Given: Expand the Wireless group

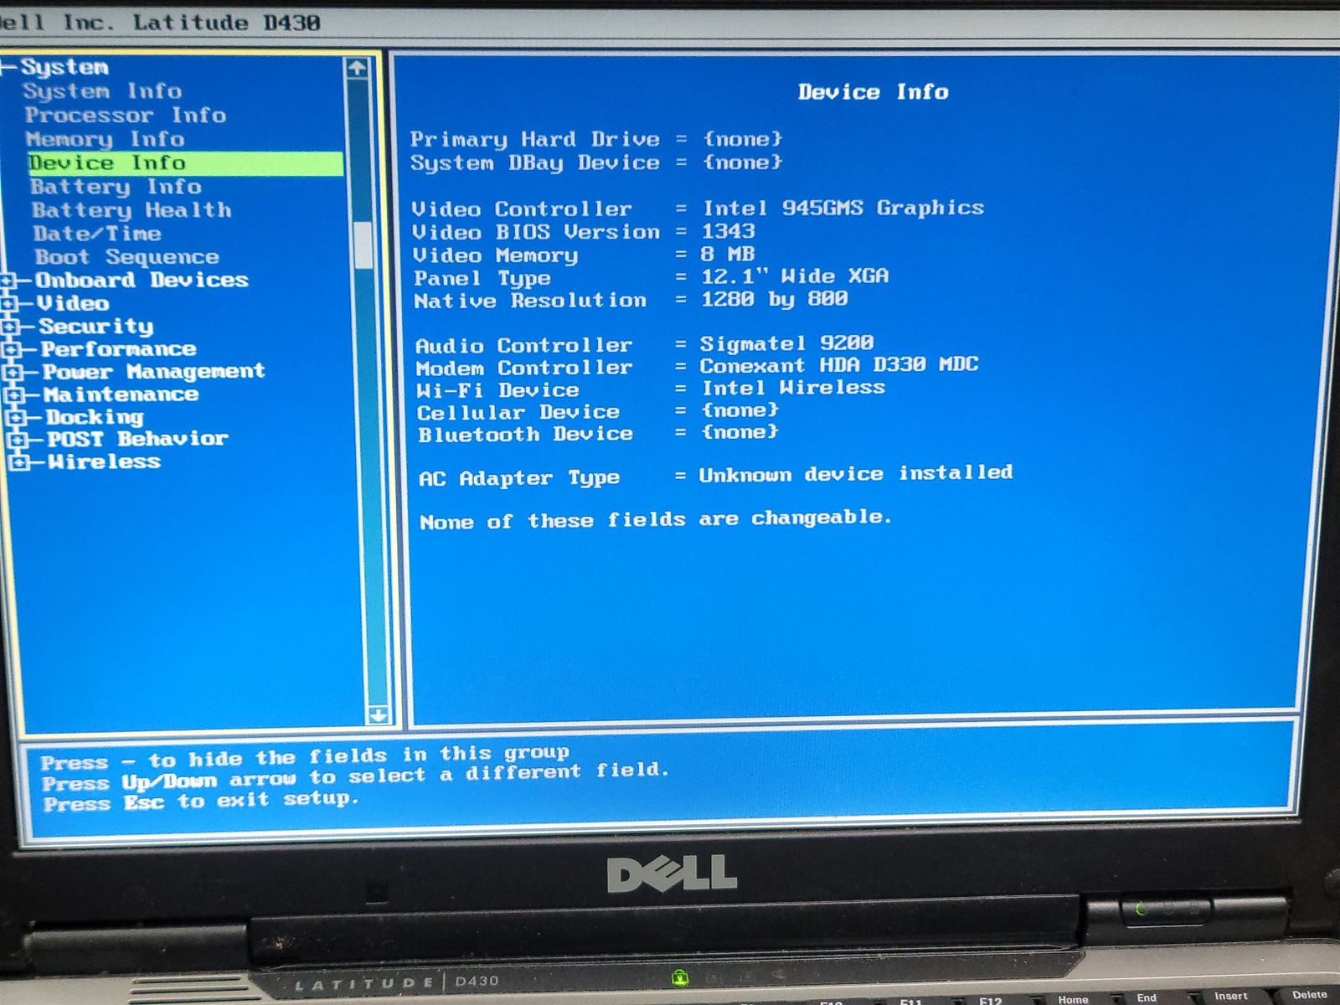Looking at the screenshot, I should pyautogui.click(x=19, y=462).
